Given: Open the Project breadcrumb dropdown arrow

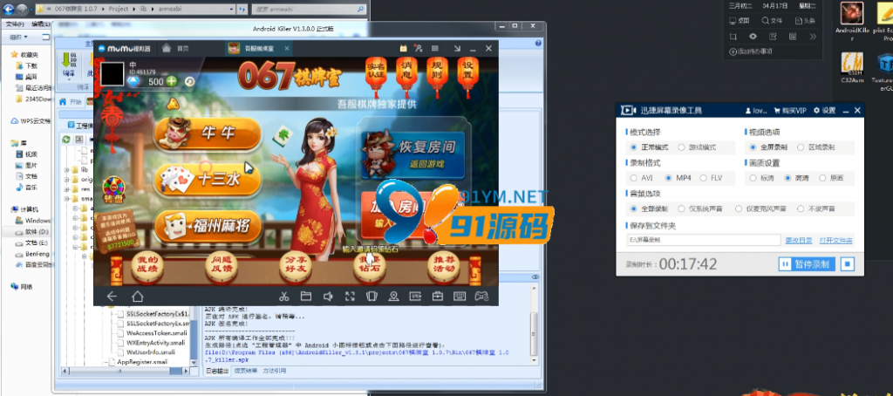Looking at the screenshot, I should coord(134,10).
